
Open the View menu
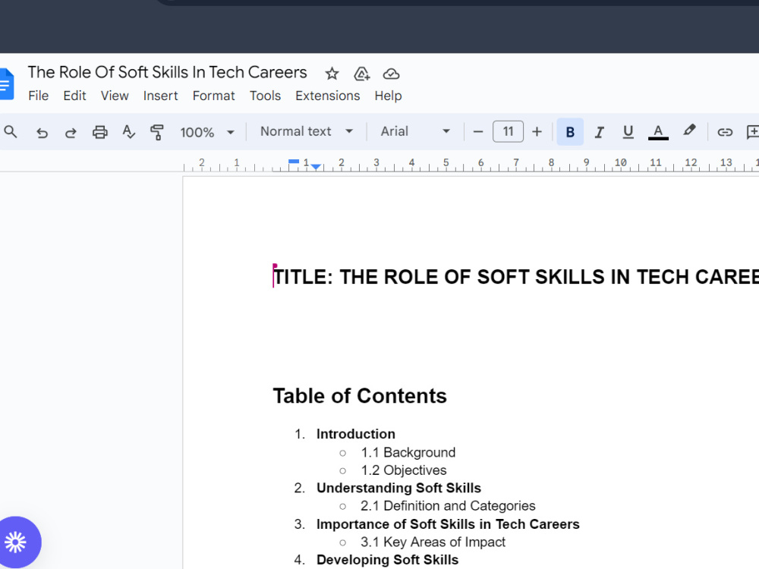(x=115, y=96)
